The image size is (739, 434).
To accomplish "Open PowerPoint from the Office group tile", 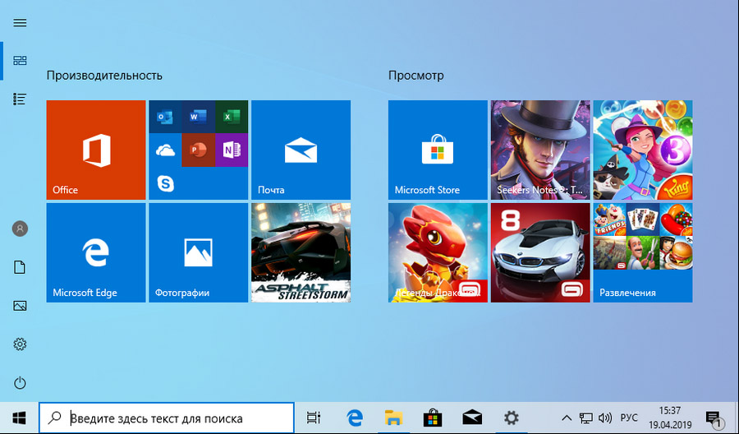I will click(199, 150).
